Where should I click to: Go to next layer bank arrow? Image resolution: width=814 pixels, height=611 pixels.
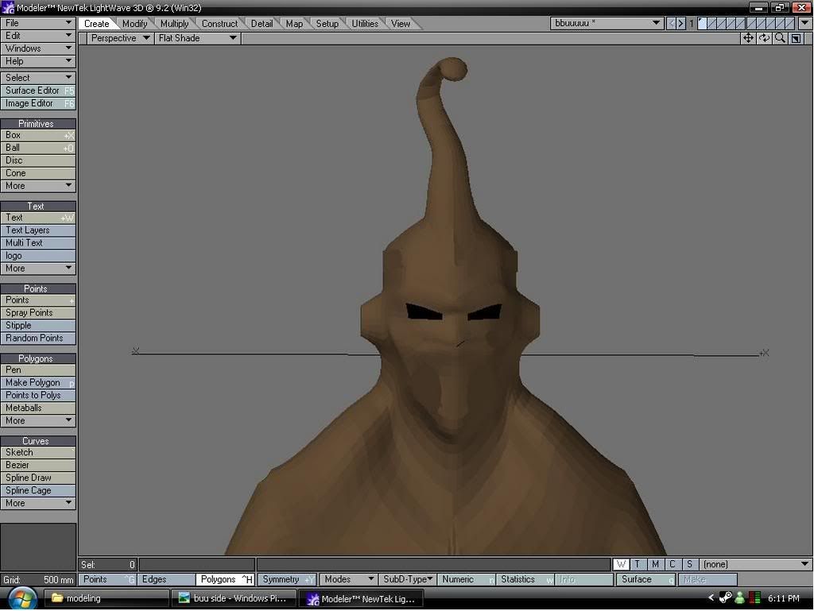(681, 23)
